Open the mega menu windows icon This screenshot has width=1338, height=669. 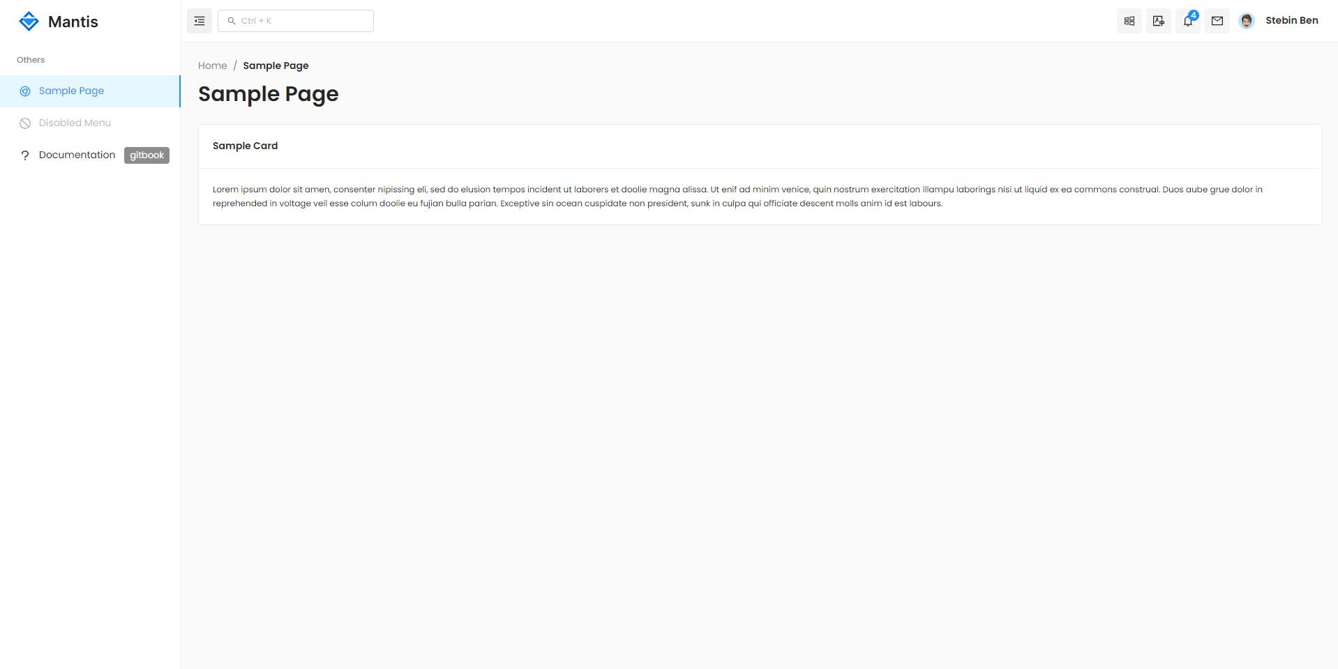click(1129, 21)
